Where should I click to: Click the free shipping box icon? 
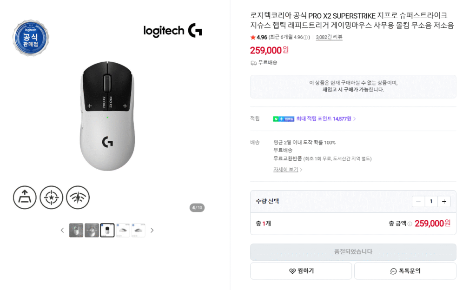[253, 63]
